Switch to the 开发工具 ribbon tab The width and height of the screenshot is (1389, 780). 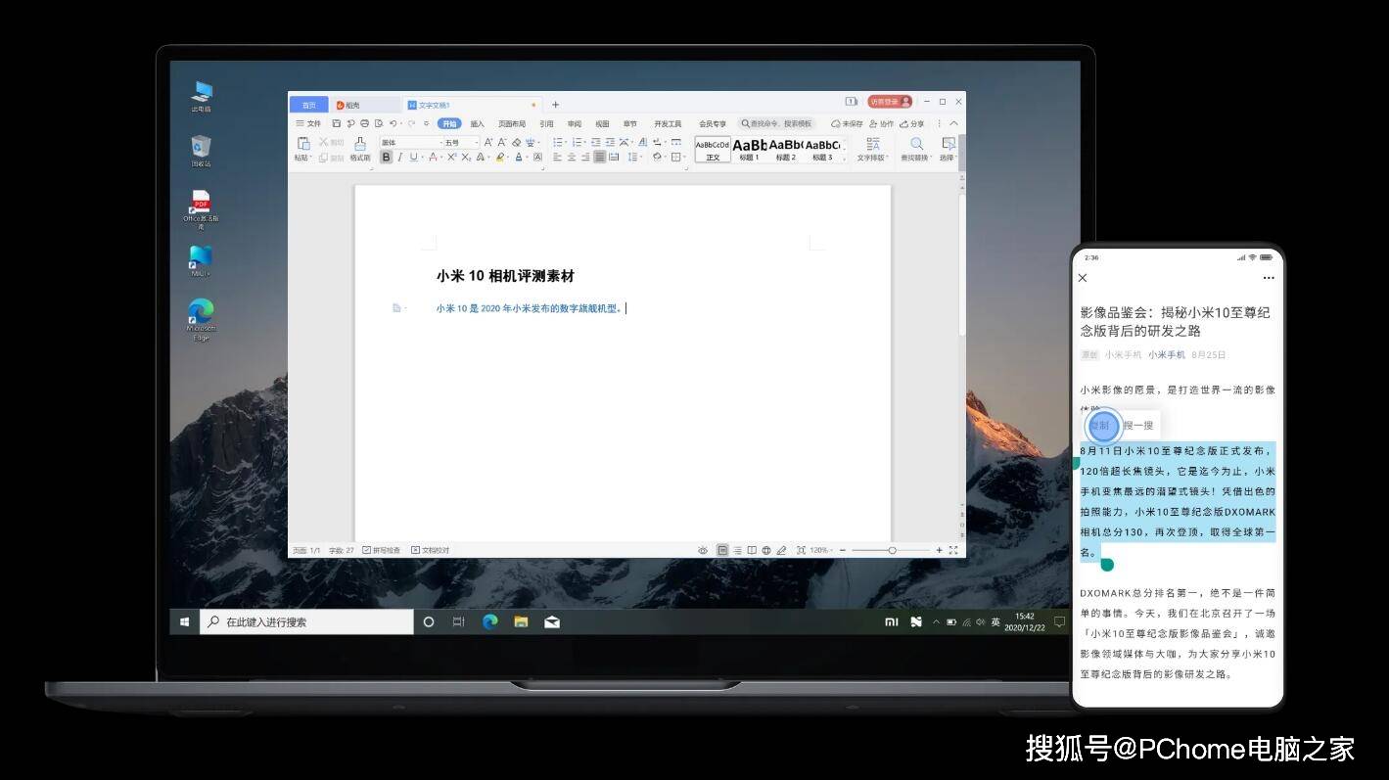tap(668, 123)
